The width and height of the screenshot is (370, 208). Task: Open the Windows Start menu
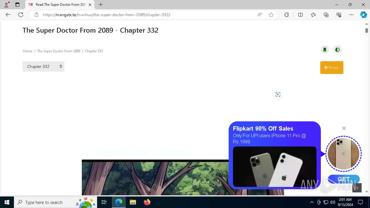coord(7,202)
